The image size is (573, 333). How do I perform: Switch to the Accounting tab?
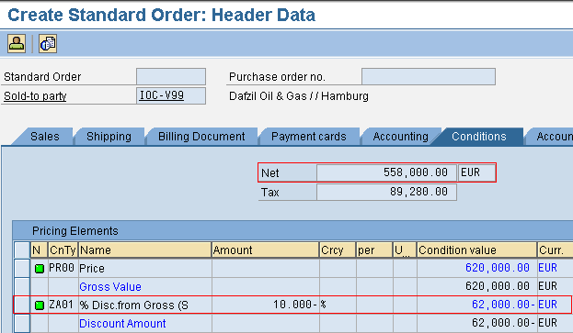click(400, 137)
